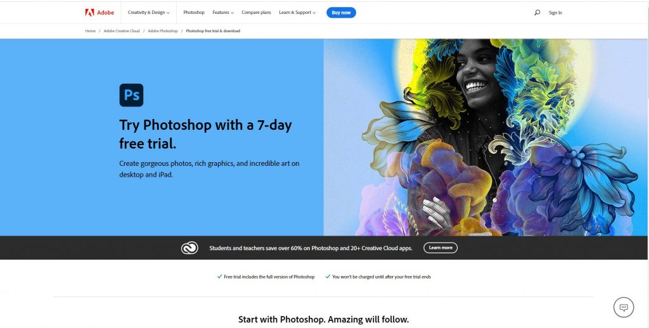The image size is (649, 328).
Task: Click checkmark beside Free trial includes text
Action: tap(219, 276)
